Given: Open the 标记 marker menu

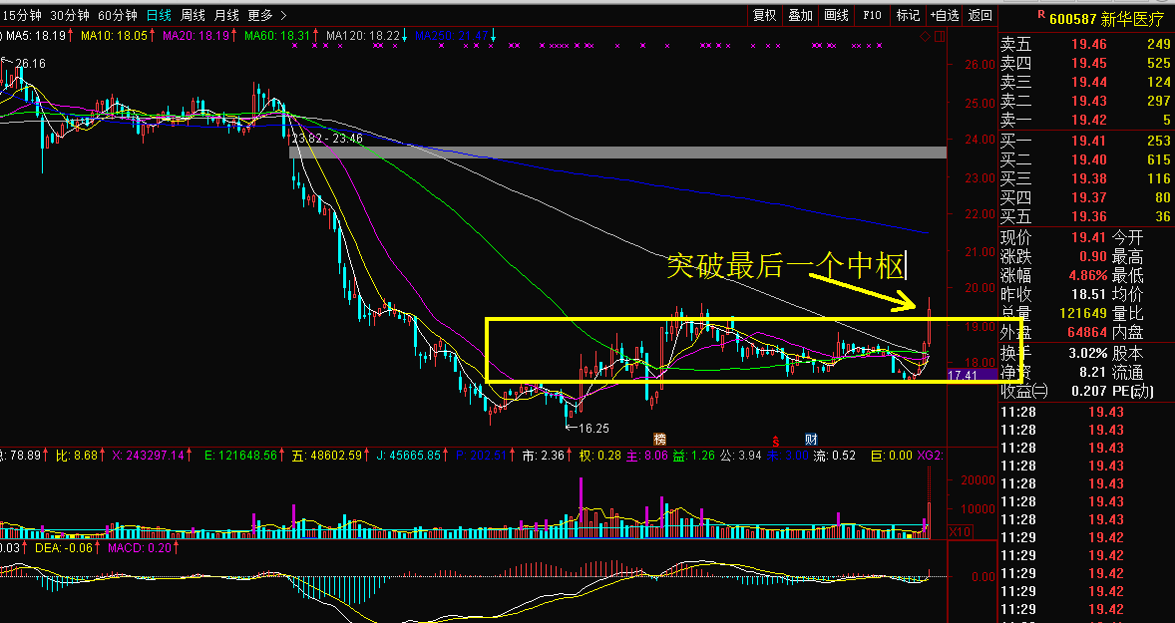Looking at the screenshot, I should point(908,15).
